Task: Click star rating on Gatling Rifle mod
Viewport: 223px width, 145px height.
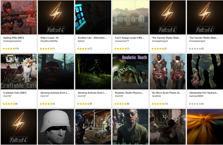Action: pyautogui.click(x=11, y=49)
